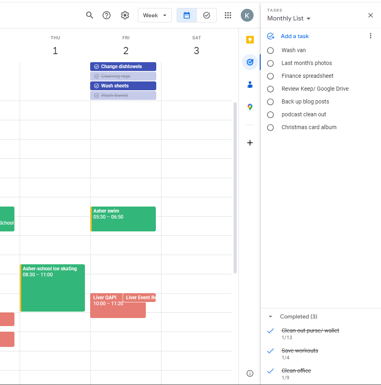Mark 'Wash van' task as complete
Image resolution: width=381 pixels, height=385 pixels.
click(x=270, y=51)
